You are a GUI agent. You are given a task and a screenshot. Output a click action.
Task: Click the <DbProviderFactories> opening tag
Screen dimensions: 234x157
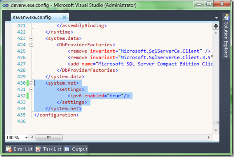(86, 45)
